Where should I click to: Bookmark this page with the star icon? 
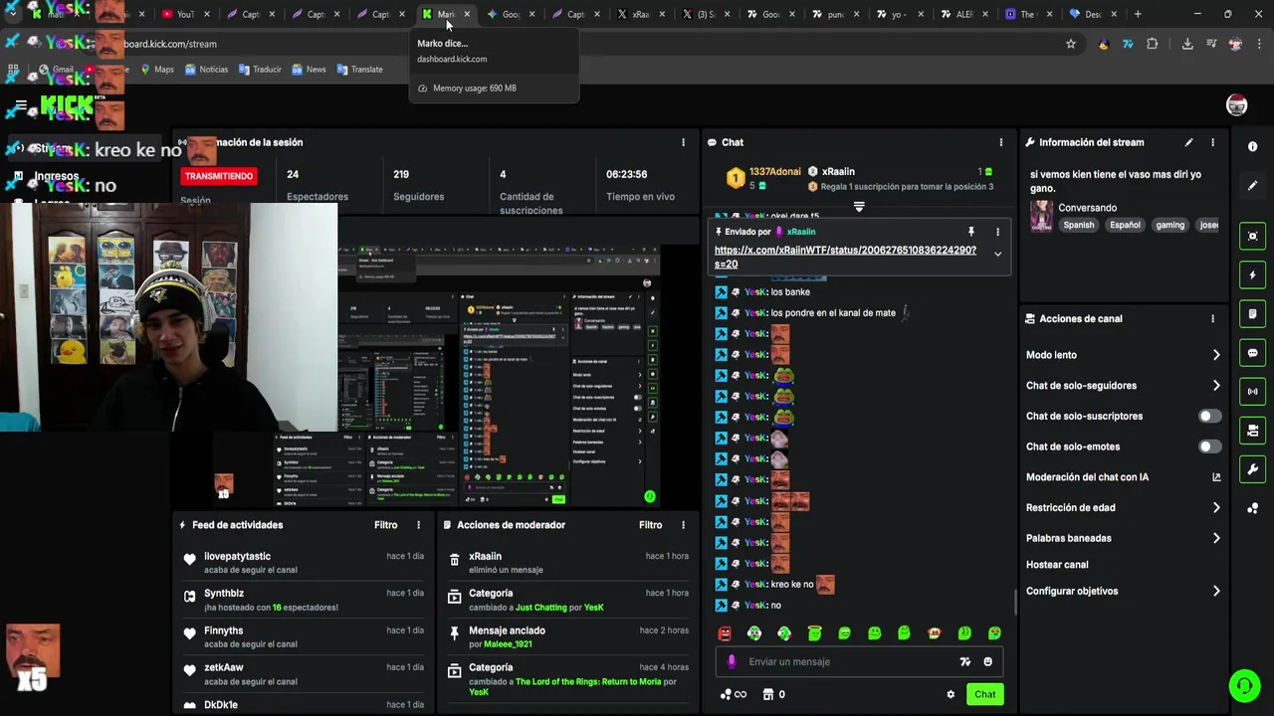(1071, 44)
